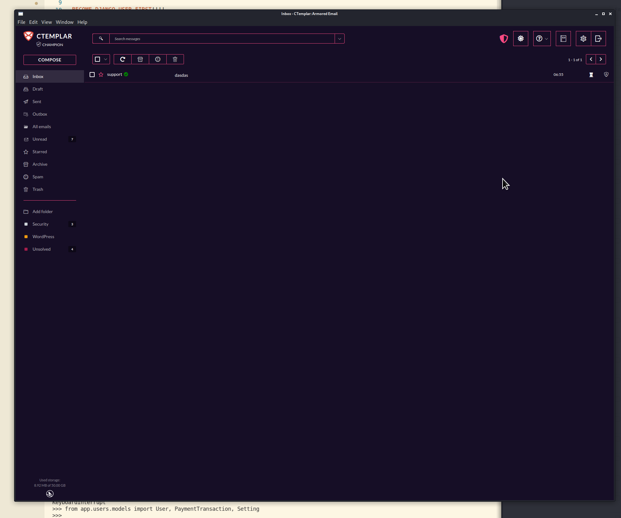Archive selected messages via toolbar icon
Image resolution: width=621 pixels, height=518 pixels.
140,59
